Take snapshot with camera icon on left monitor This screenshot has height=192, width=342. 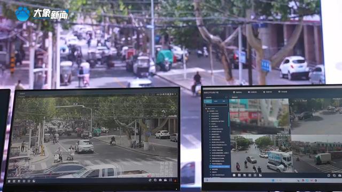pos(160,180)
